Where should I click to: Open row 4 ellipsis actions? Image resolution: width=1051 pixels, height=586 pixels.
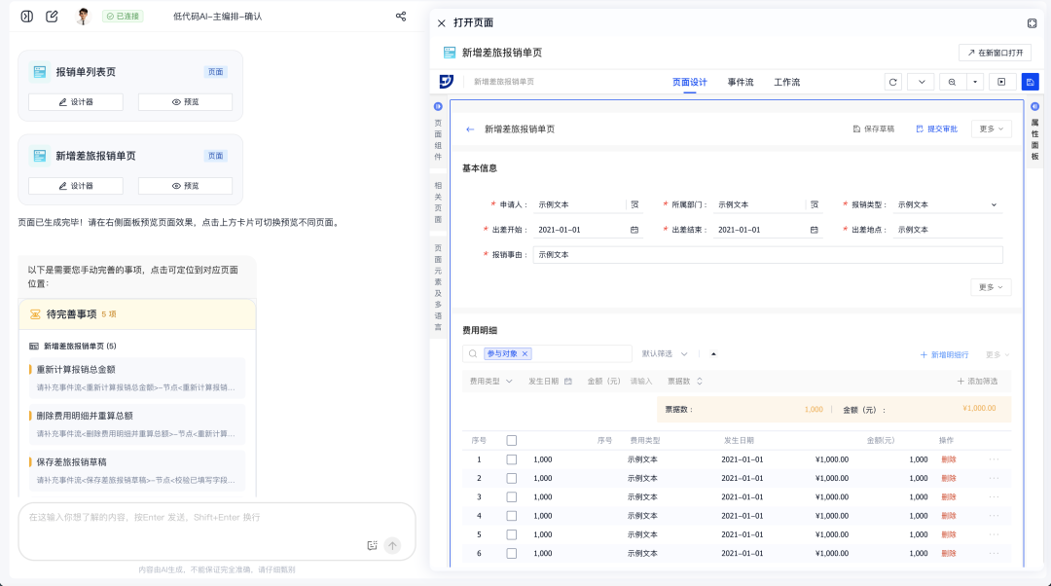(994, 516)
